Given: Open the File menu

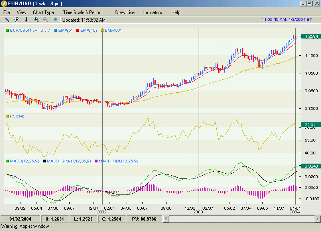Looking at the screenshot, I should coord(6,12).
